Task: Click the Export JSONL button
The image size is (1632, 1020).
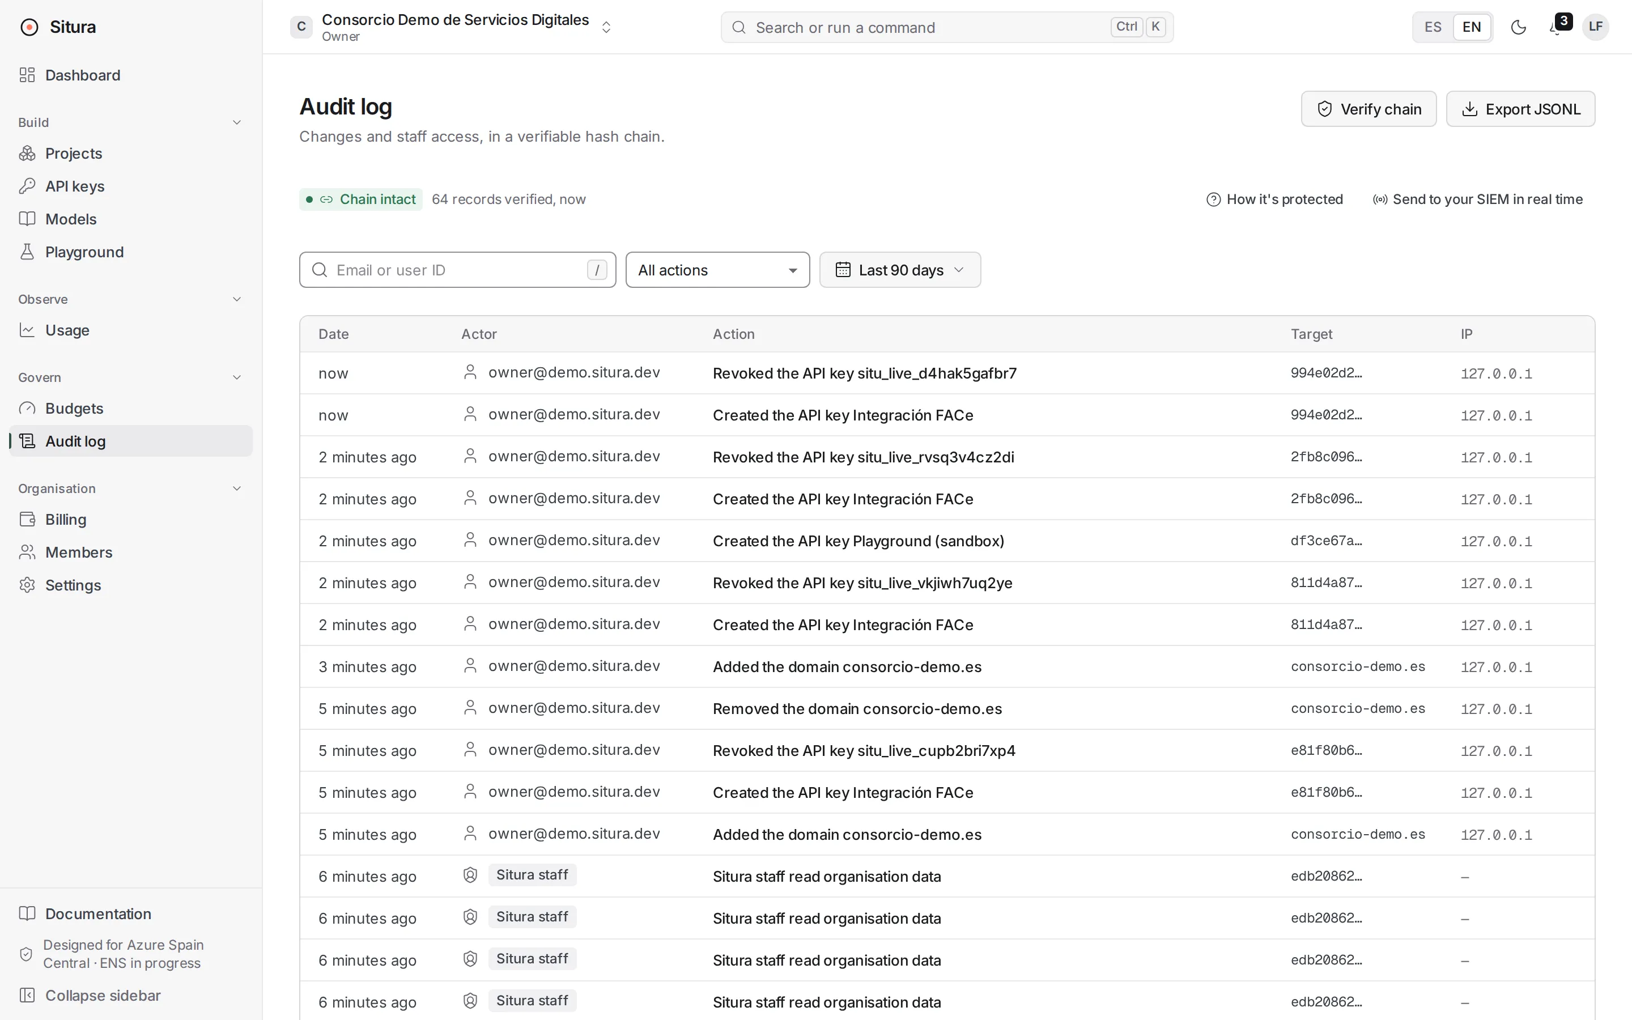Action: (1520, 109)
